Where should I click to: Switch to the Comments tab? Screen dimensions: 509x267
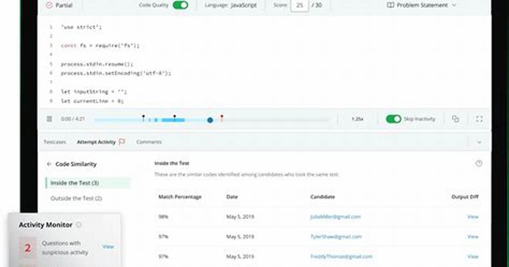click(149, 142)
